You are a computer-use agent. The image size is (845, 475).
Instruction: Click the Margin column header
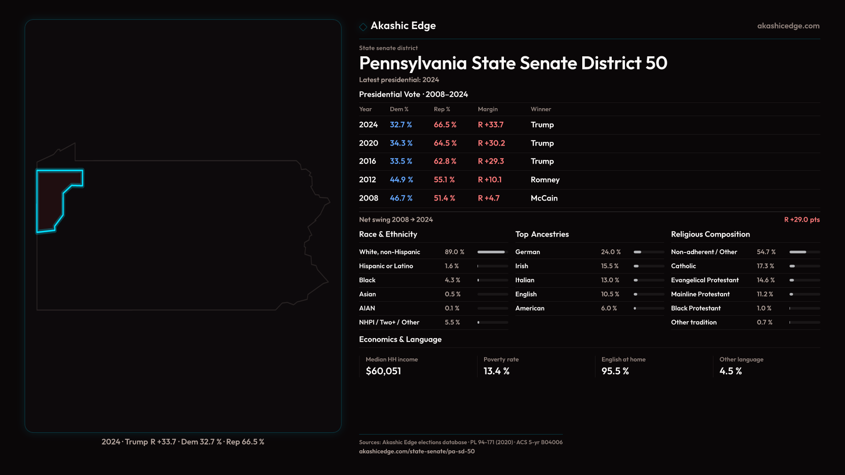[x=488, y=109]
